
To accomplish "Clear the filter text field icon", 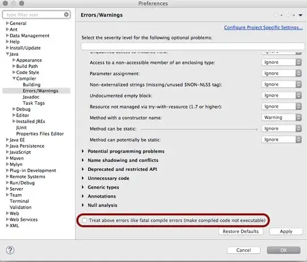I will click(67, 14).
